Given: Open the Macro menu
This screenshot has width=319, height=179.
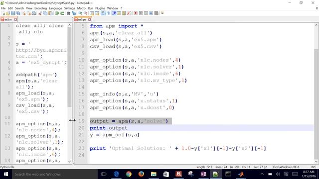Looking at the screenshot, I should 81,8.
